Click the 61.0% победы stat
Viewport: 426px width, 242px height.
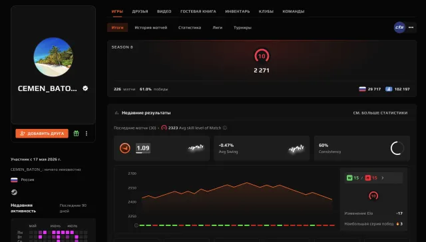154,89
